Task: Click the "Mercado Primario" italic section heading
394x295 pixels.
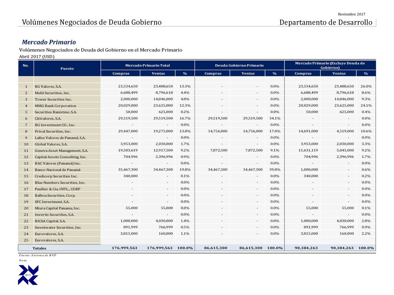Action: point(49,42)
